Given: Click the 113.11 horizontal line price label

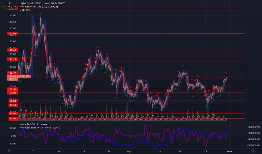Looking at the screenshot, I should tap(12, 59).
